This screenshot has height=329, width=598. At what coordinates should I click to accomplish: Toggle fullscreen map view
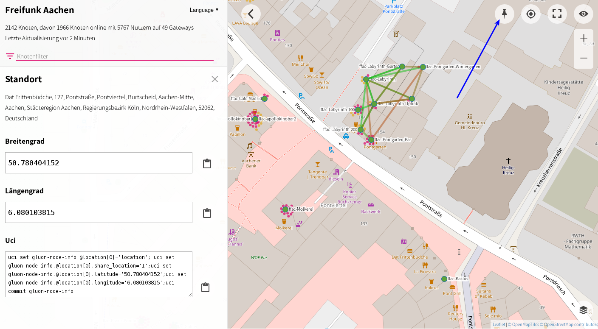click(557, 14)
